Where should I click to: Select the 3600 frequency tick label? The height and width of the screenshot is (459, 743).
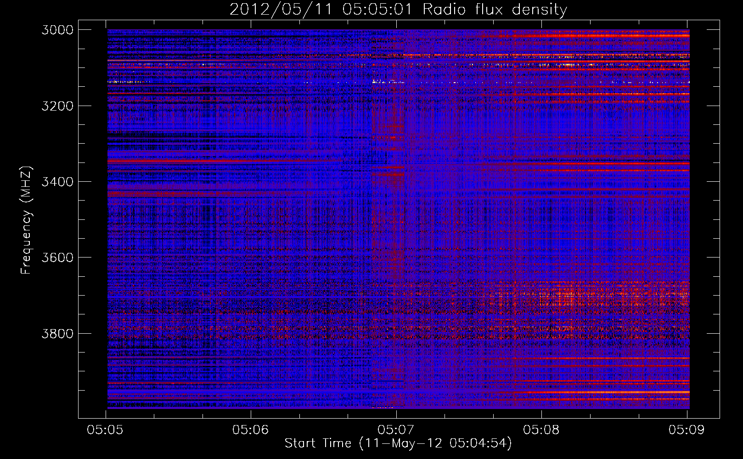[x=57, y=257]
